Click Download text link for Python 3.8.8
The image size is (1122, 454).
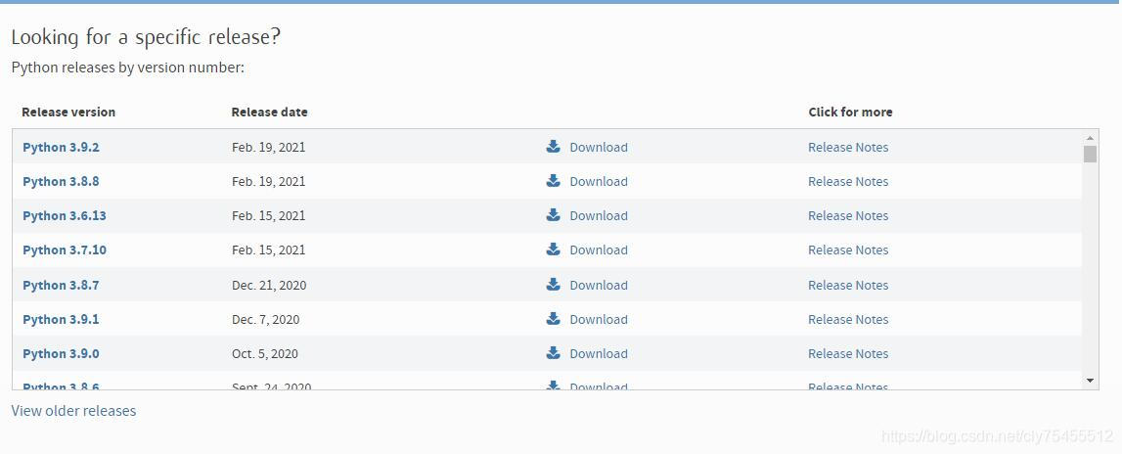click(599, 182)
